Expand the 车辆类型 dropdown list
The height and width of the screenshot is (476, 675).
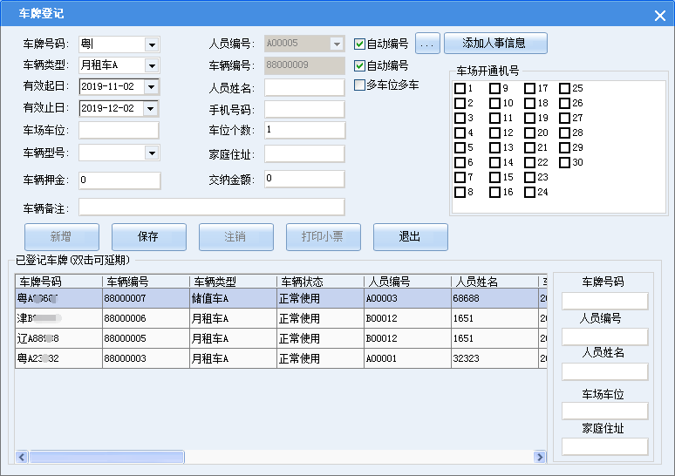pyautogui.click(x=152, y=66)
